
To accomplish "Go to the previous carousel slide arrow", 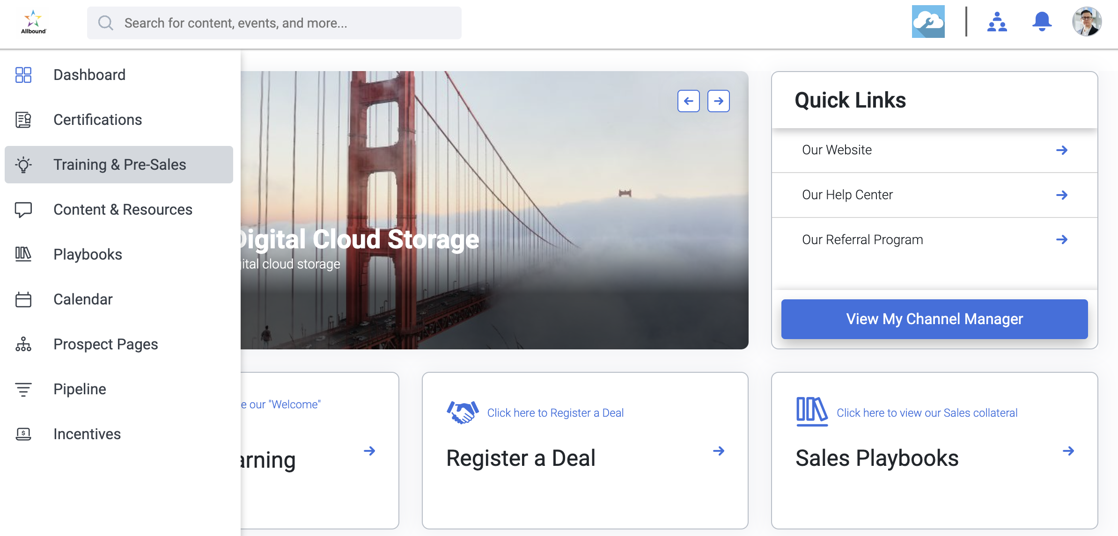I will coord(688,101).
